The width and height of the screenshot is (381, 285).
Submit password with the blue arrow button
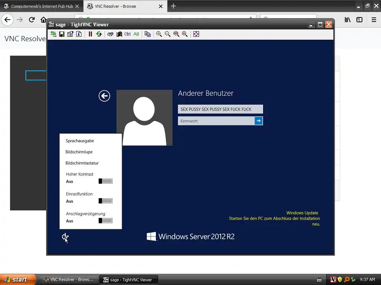259,121
